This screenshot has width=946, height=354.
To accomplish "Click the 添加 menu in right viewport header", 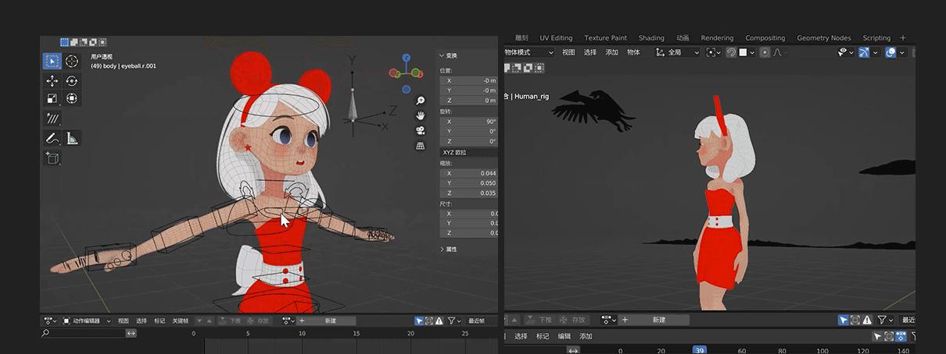I will pos(611,52).
